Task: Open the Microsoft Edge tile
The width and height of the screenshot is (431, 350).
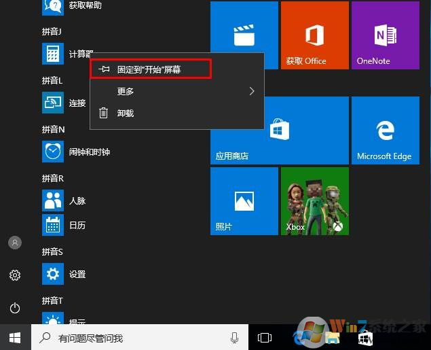Action: (x=386, y=130)
